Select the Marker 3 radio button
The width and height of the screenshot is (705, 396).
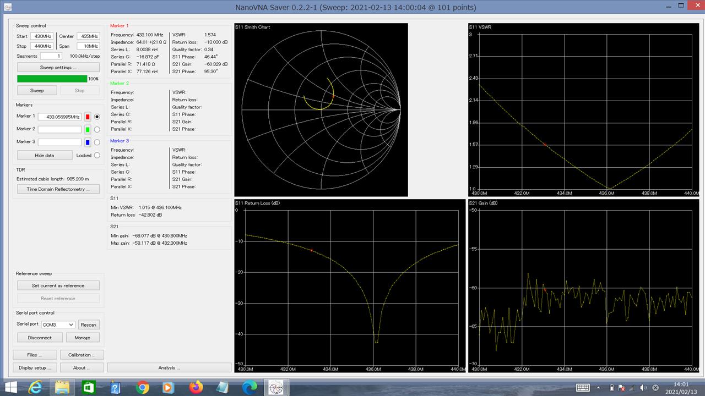coord(97,142)
